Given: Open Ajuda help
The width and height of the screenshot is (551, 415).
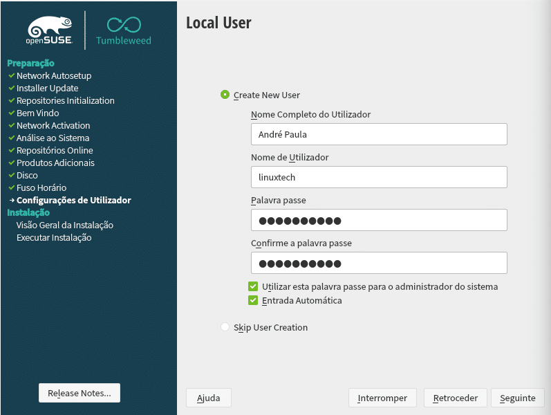Looking at the screenshot, I should (209, 398).
